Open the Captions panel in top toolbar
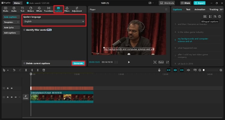The image size is (225, 120). click(x=58, y=9)
